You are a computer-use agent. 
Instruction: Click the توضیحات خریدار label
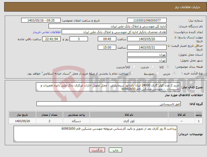190,134
